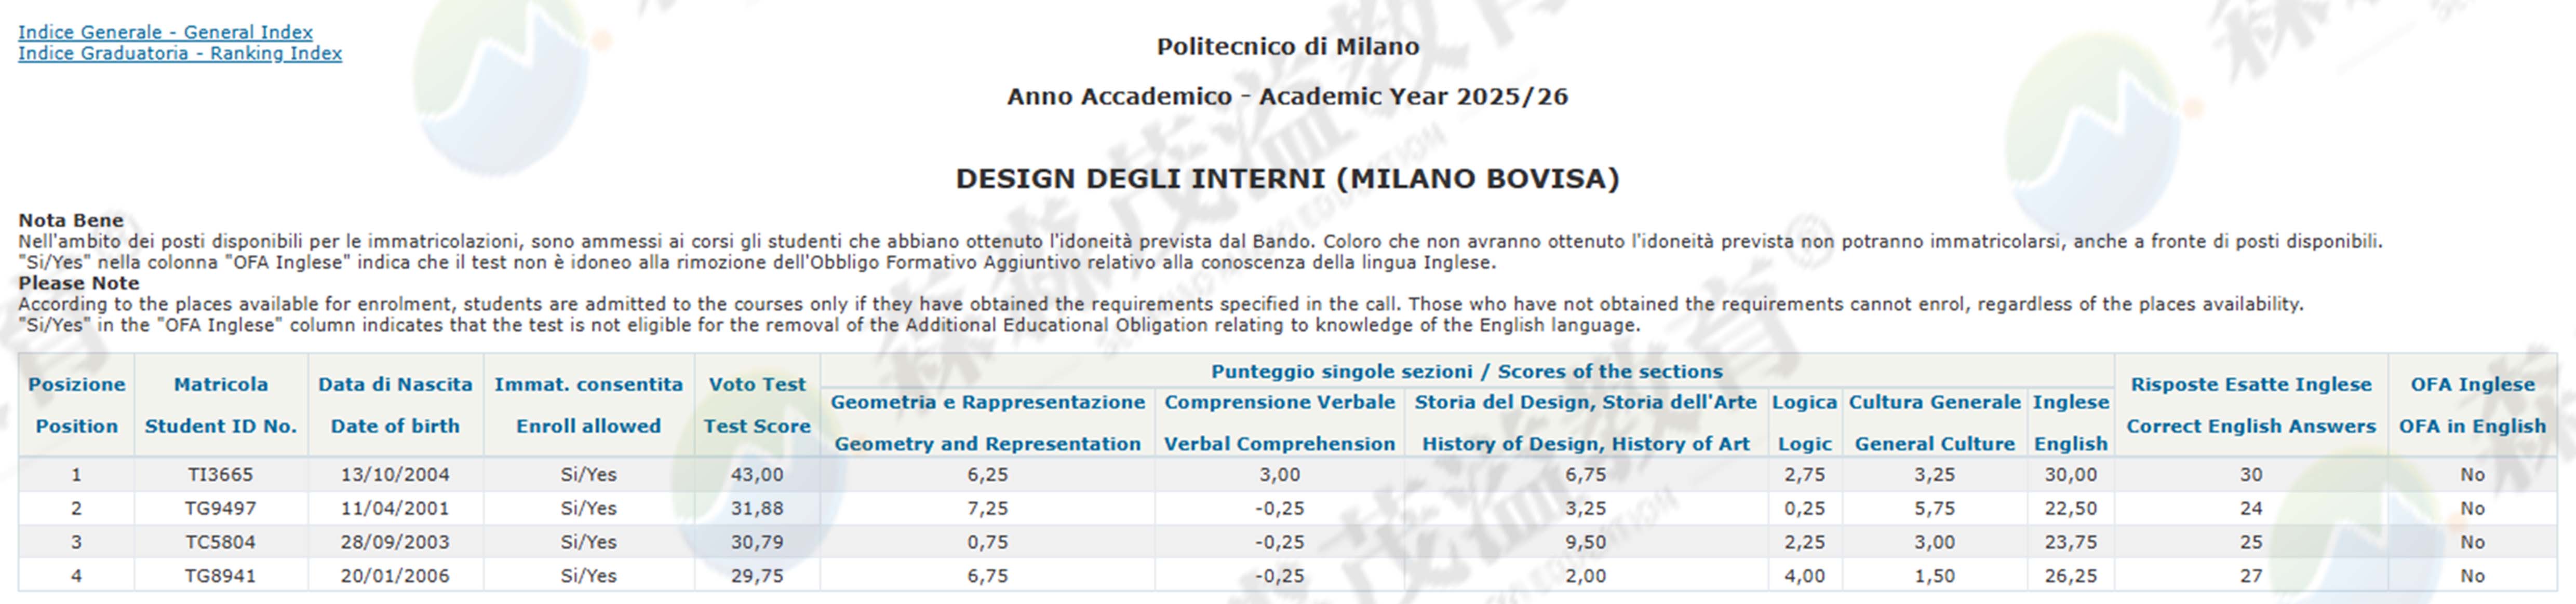Image resolution: width=2576 pixels, height=604 pixels.
Task: Click student ID TC5804 in the table
Action: 221,543
